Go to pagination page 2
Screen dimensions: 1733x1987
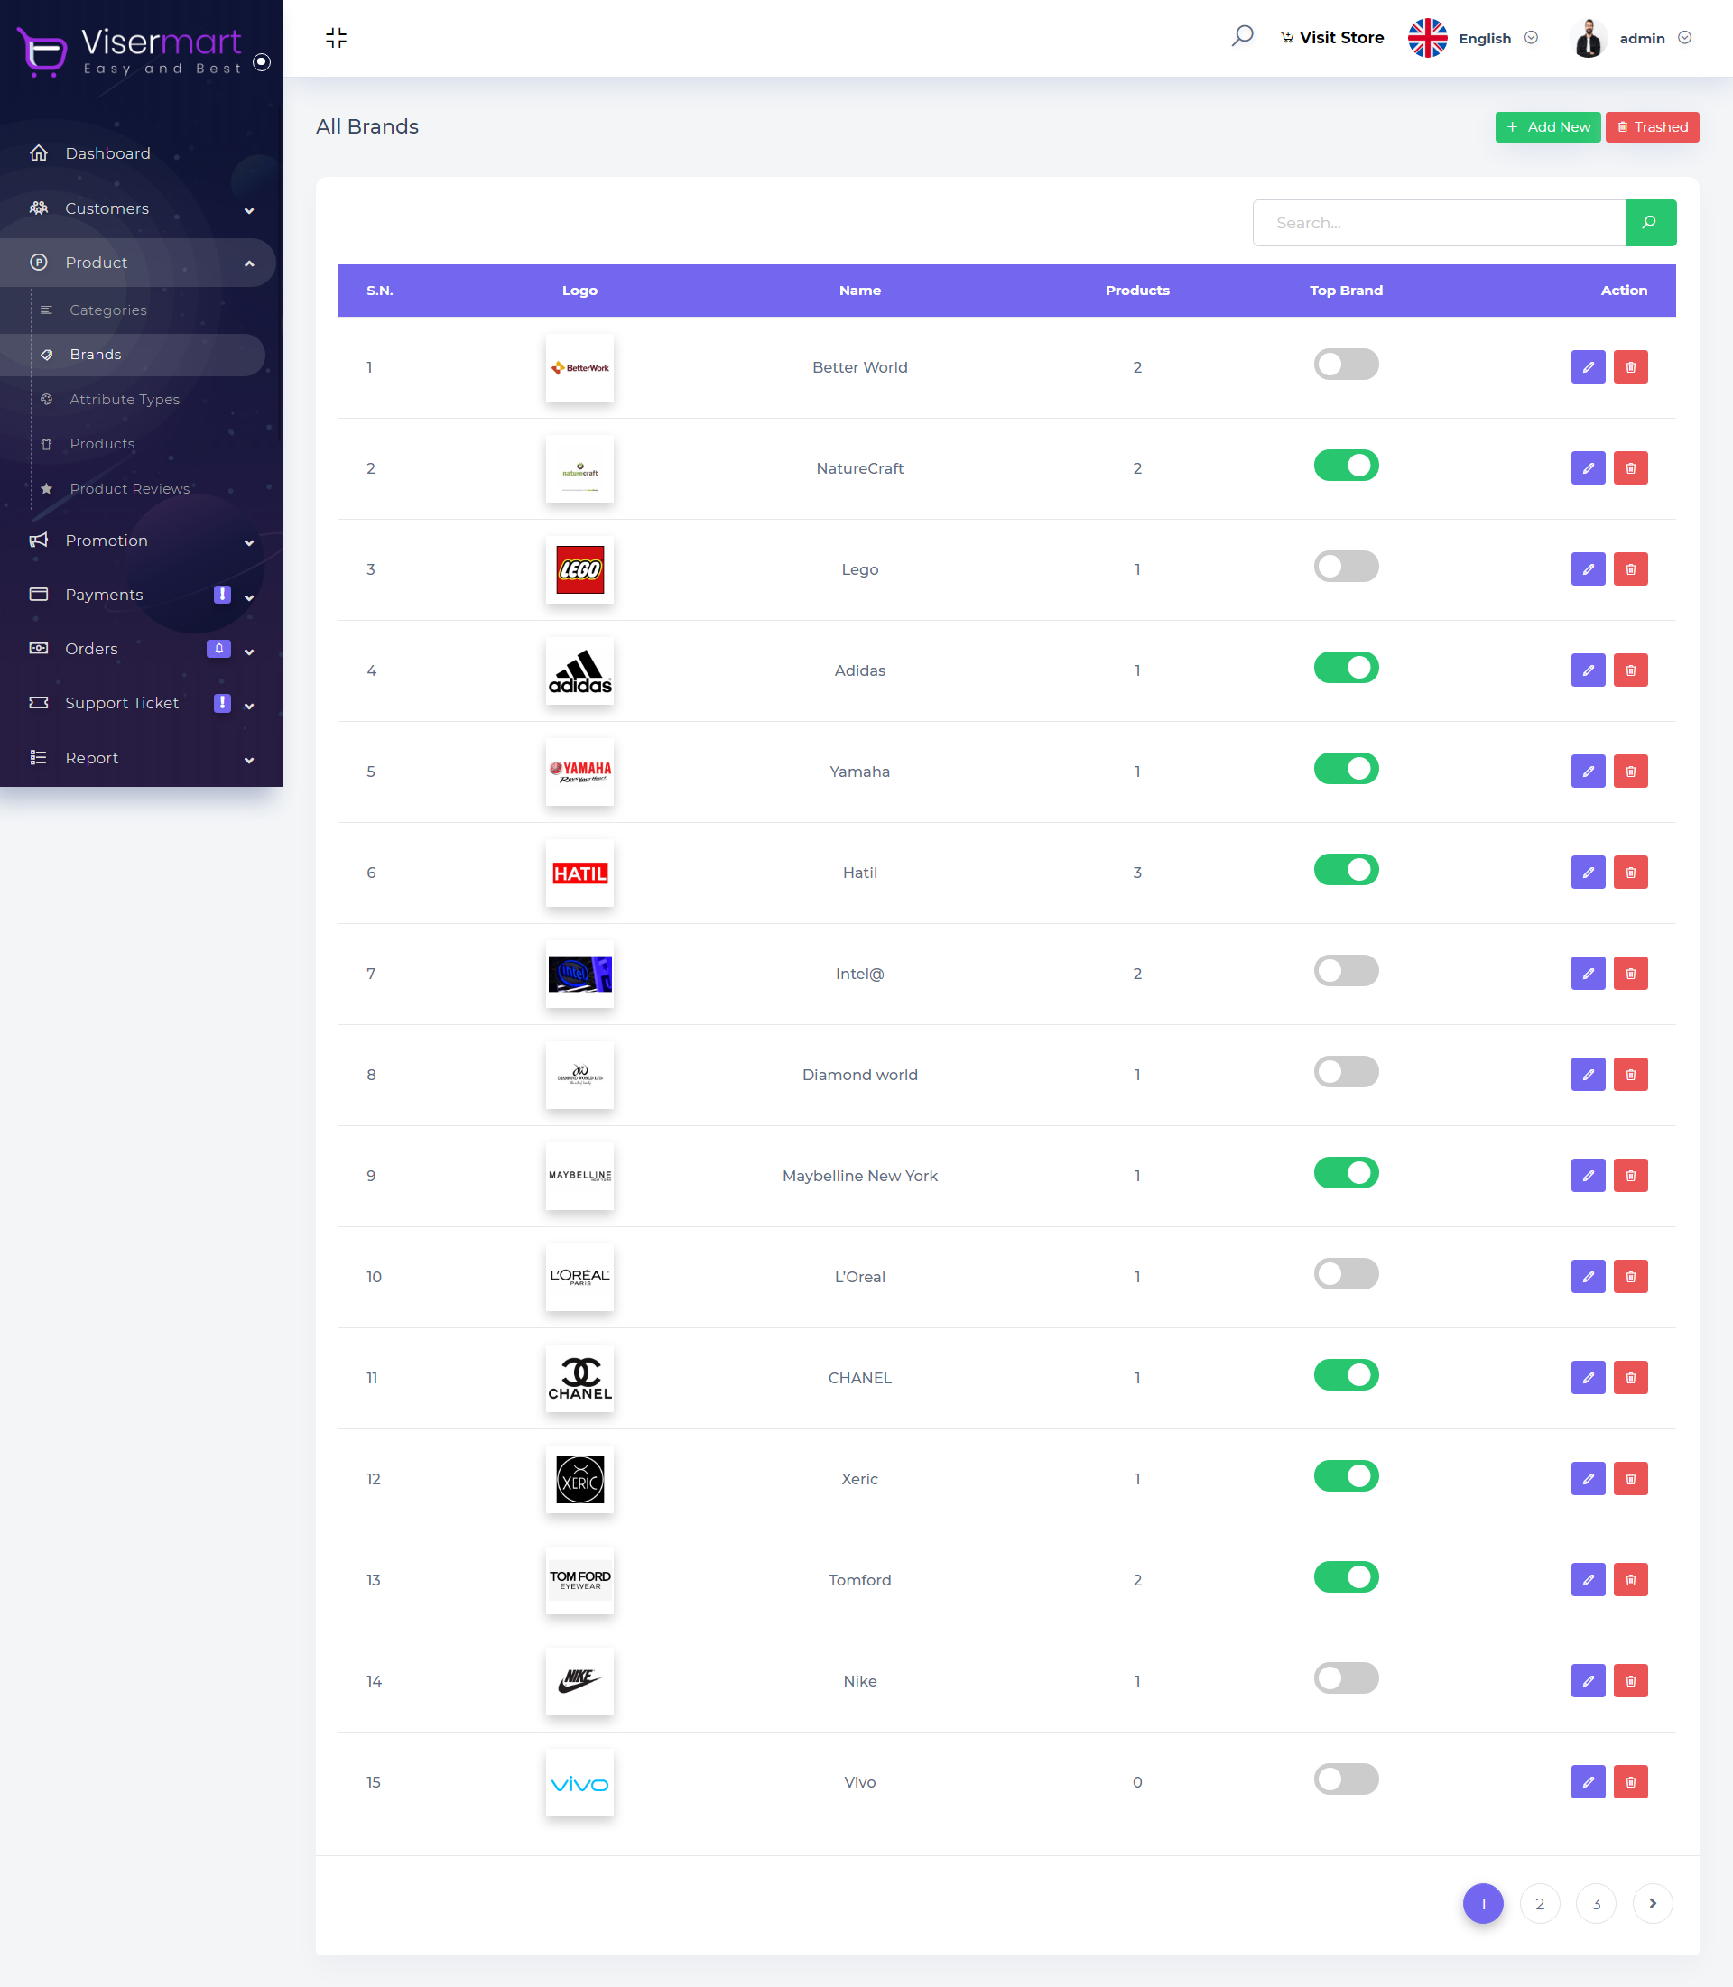coord(1539,1903)
